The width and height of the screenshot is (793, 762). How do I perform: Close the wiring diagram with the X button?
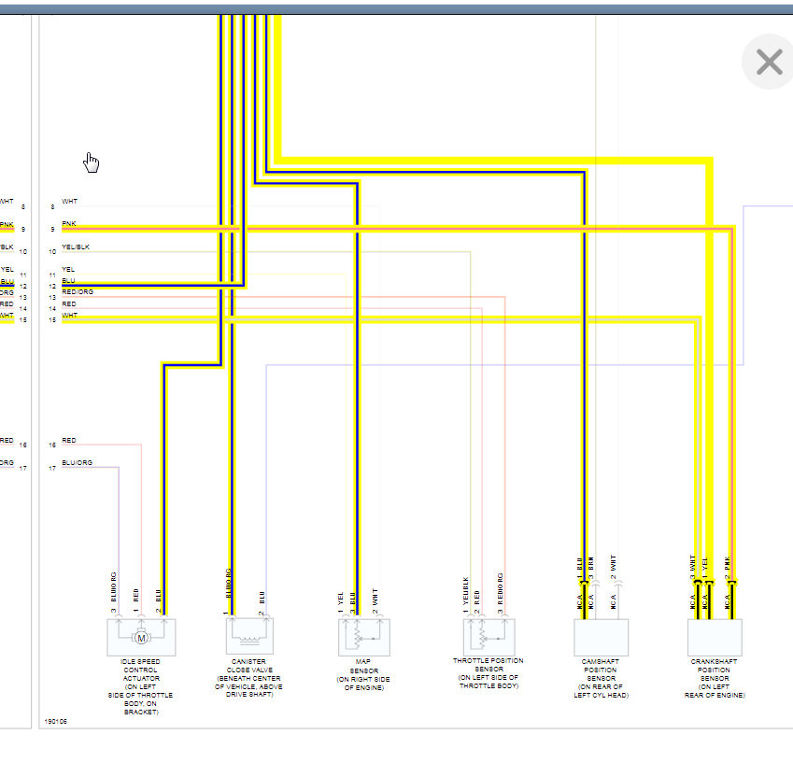(770, 63)
